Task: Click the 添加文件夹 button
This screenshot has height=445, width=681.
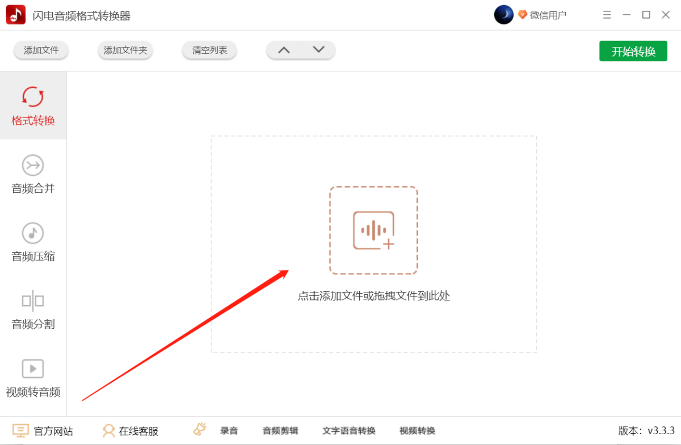Action: tap(125, 50)
